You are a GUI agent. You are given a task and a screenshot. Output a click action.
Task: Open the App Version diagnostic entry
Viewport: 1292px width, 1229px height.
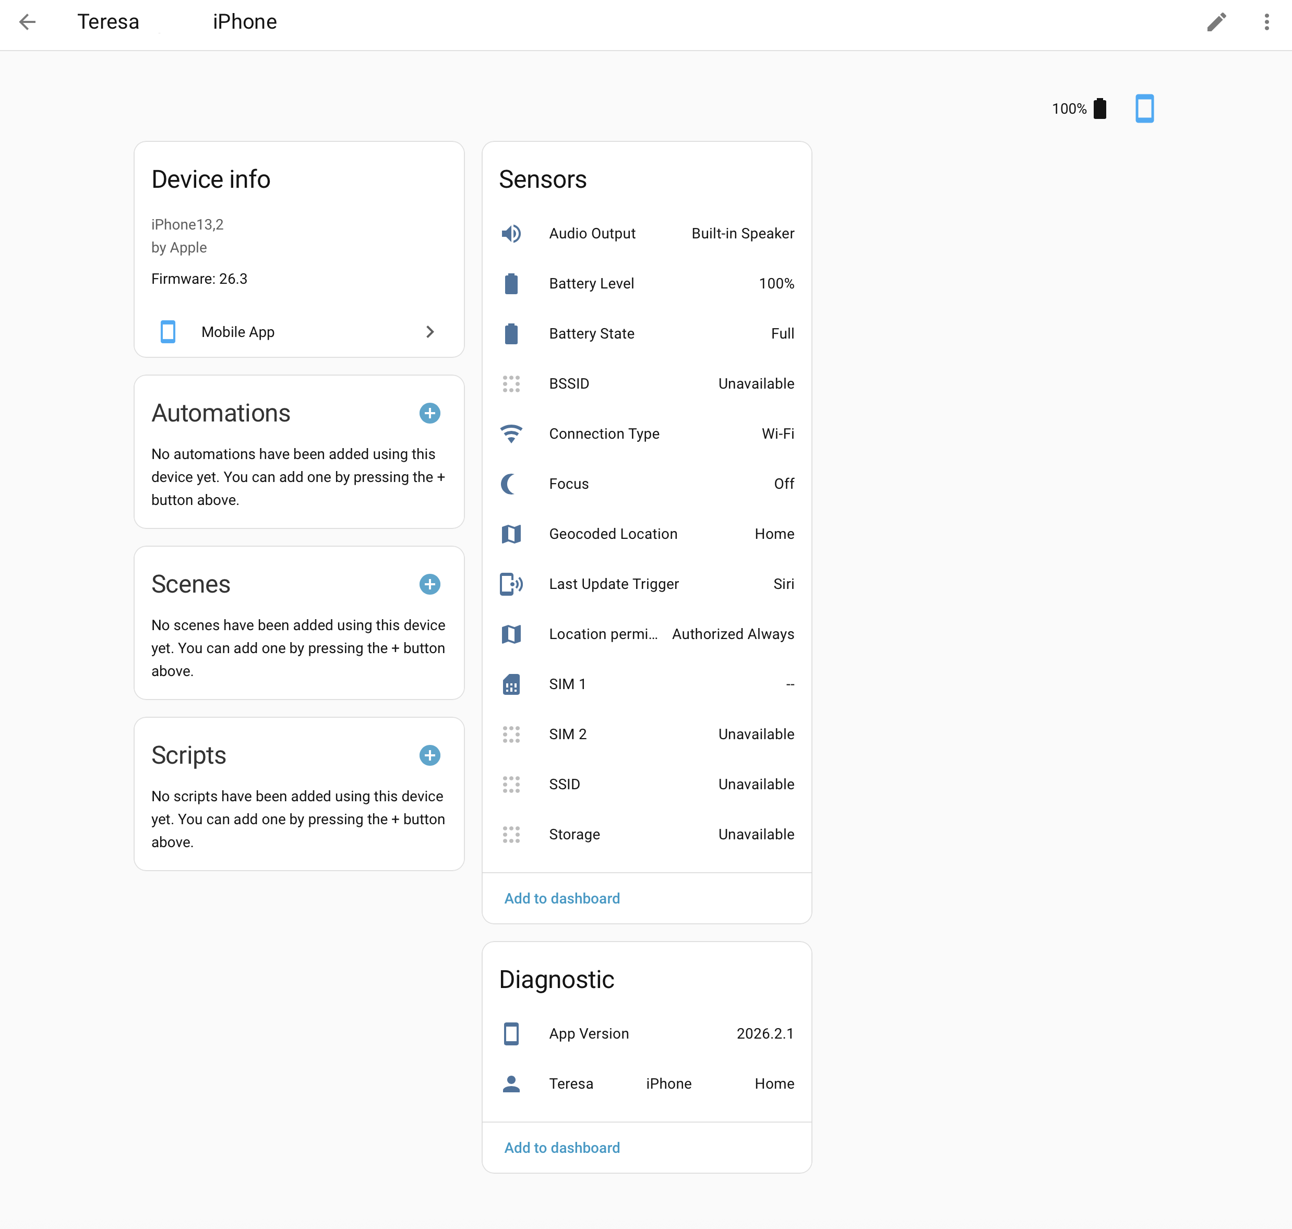point(646,1034)
